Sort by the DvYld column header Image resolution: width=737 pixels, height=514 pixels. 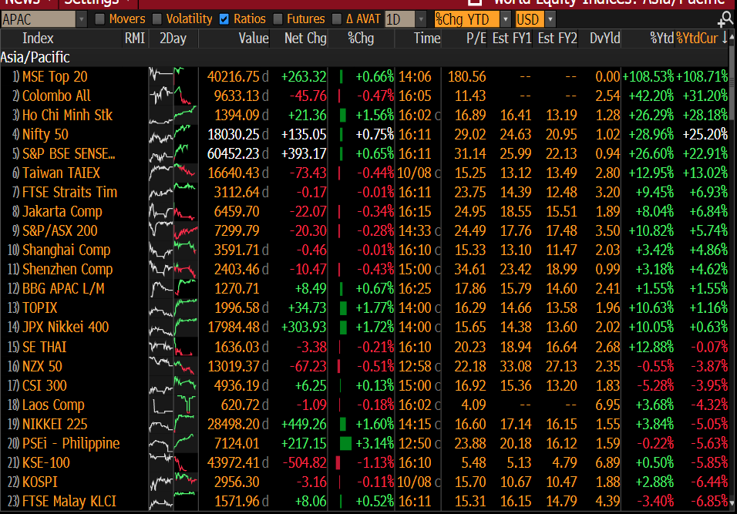[x=605, y=39]
